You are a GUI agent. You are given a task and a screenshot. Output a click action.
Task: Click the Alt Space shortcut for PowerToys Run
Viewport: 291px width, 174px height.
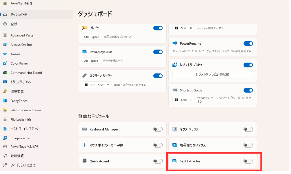(x=91, y=61)
